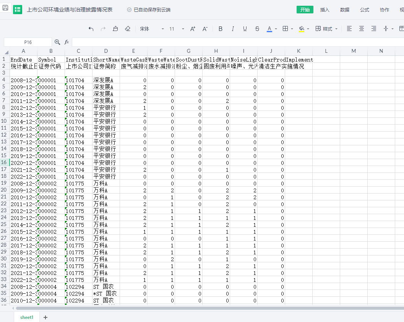Image resolution: width=404 pixels, height=322 pixels.
Task: Expand the 样式 styles dropdown
Action: (x=327, y=29)
